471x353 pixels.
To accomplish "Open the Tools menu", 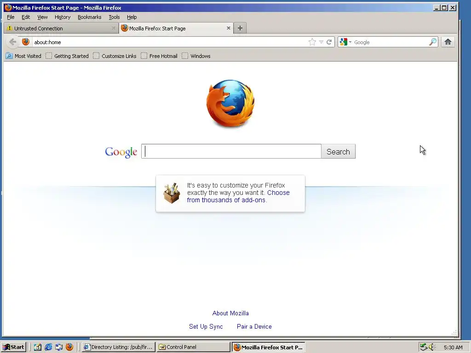I will pos(114,17).
